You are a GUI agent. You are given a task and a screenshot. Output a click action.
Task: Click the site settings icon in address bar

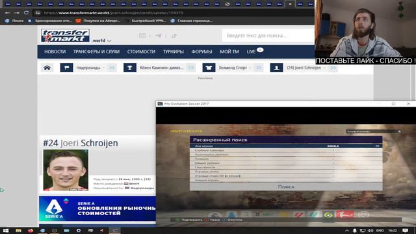tap(38, 13)
